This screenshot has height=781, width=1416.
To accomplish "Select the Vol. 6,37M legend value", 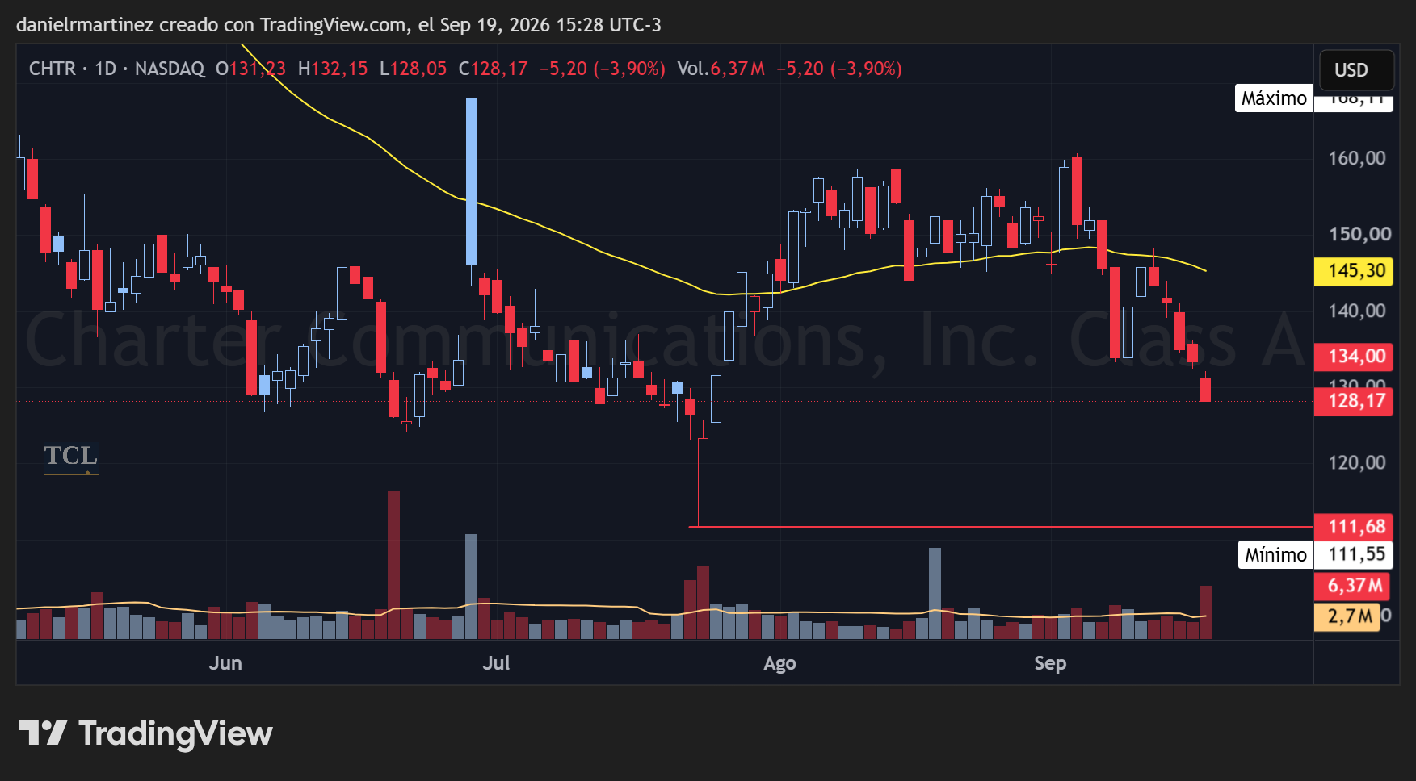I will point(721,69).
